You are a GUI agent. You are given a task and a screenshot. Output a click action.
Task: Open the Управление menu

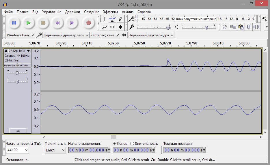pos(52,12)
